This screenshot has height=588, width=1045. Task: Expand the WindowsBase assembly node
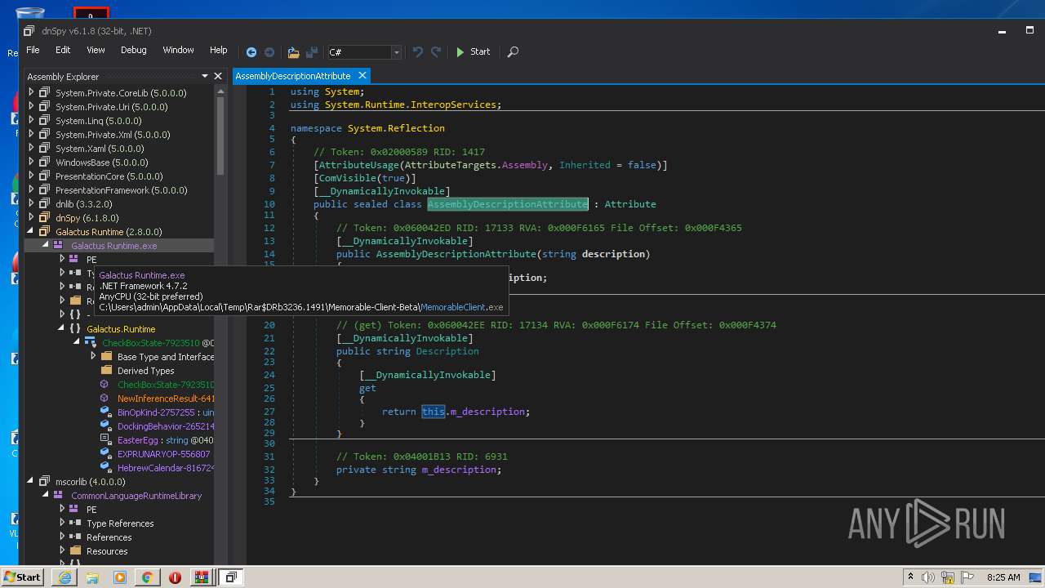click(31, 162)
